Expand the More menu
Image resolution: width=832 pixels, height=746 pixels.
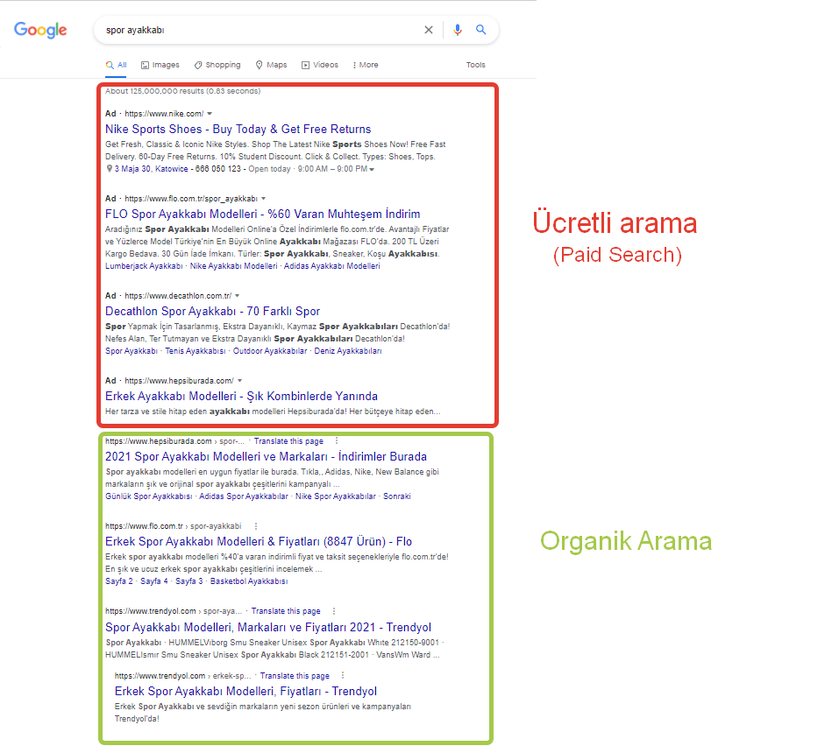(366, 65)
